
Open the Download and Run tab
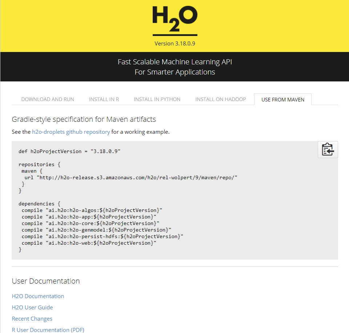48,99
